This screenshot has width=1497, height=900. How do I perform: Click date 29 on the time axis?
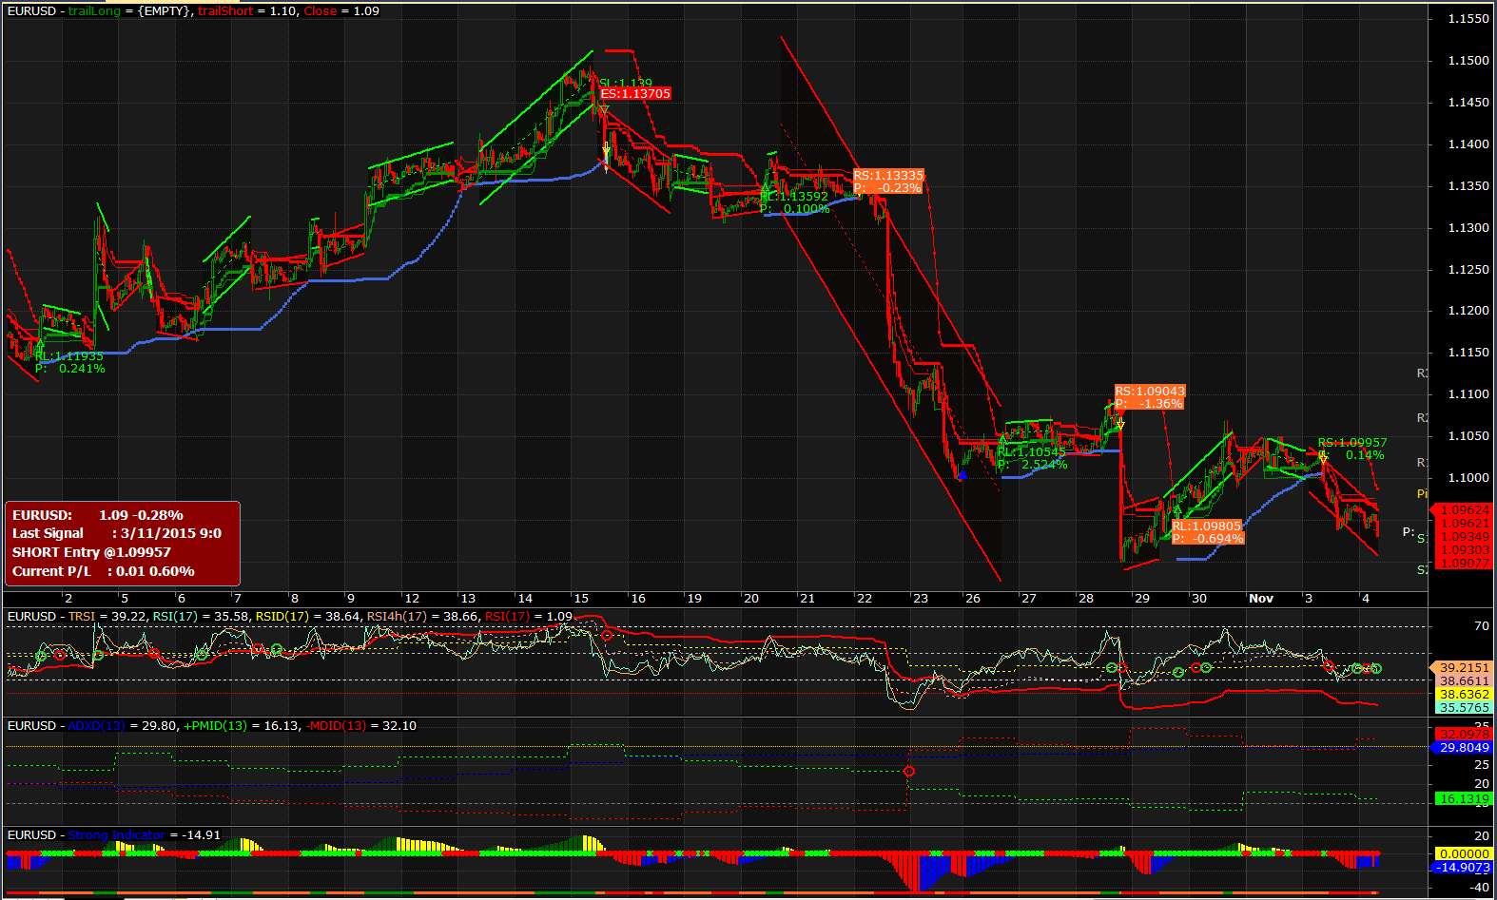[1142, 599]
